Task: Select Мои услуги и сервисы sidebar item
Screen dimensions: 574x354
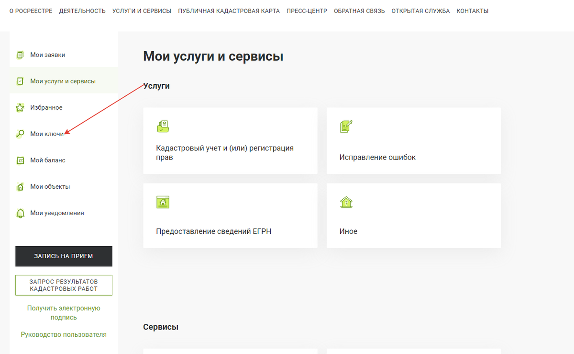Action: pyautogui.click(x=63, y=81)
